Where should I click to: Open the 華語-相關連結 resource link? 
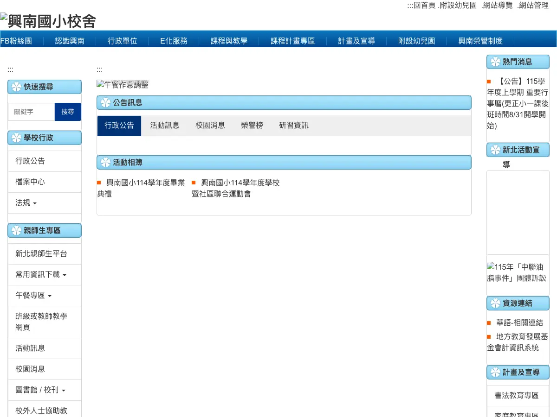click(519, 323)
